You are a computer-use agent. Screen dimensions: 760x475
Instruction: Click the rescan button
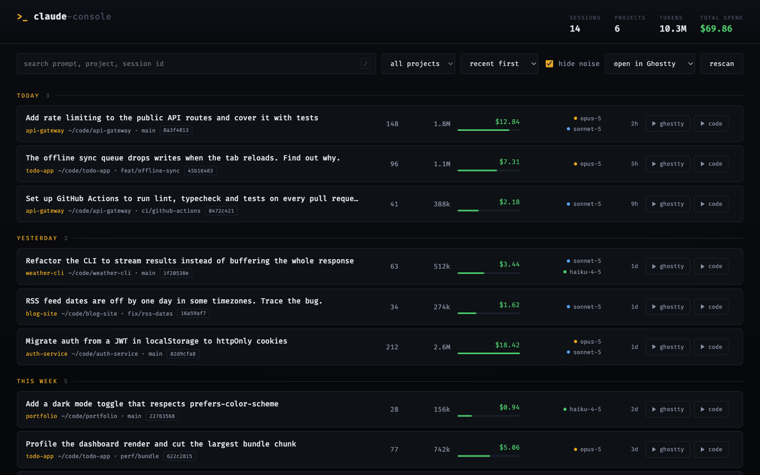click(721, 64)
